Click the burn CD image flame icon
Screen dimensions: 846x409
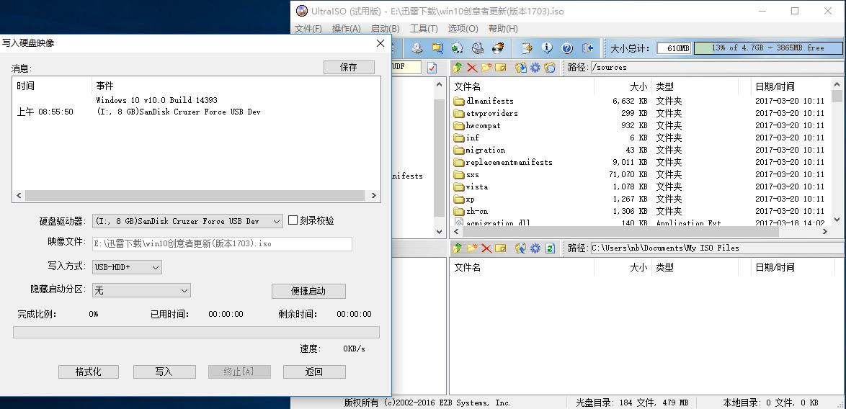coord(497,48)
